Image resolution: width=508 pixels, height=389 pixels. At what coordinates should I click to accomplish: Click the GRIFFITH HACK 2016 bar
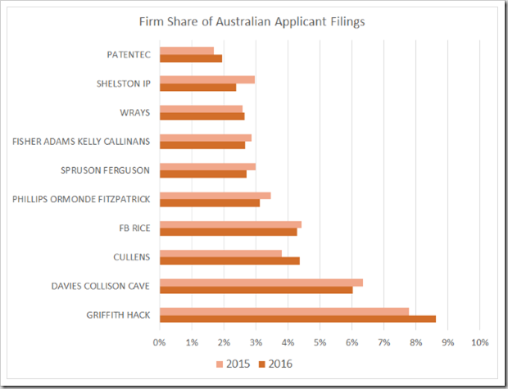tap(297, 319)
